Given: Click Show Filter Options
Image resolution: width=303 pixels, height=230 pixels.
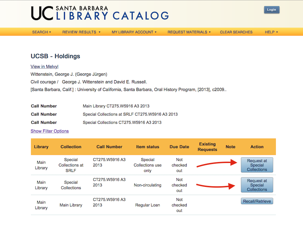Looking at the screenshot, I should (x=50, y=131).
